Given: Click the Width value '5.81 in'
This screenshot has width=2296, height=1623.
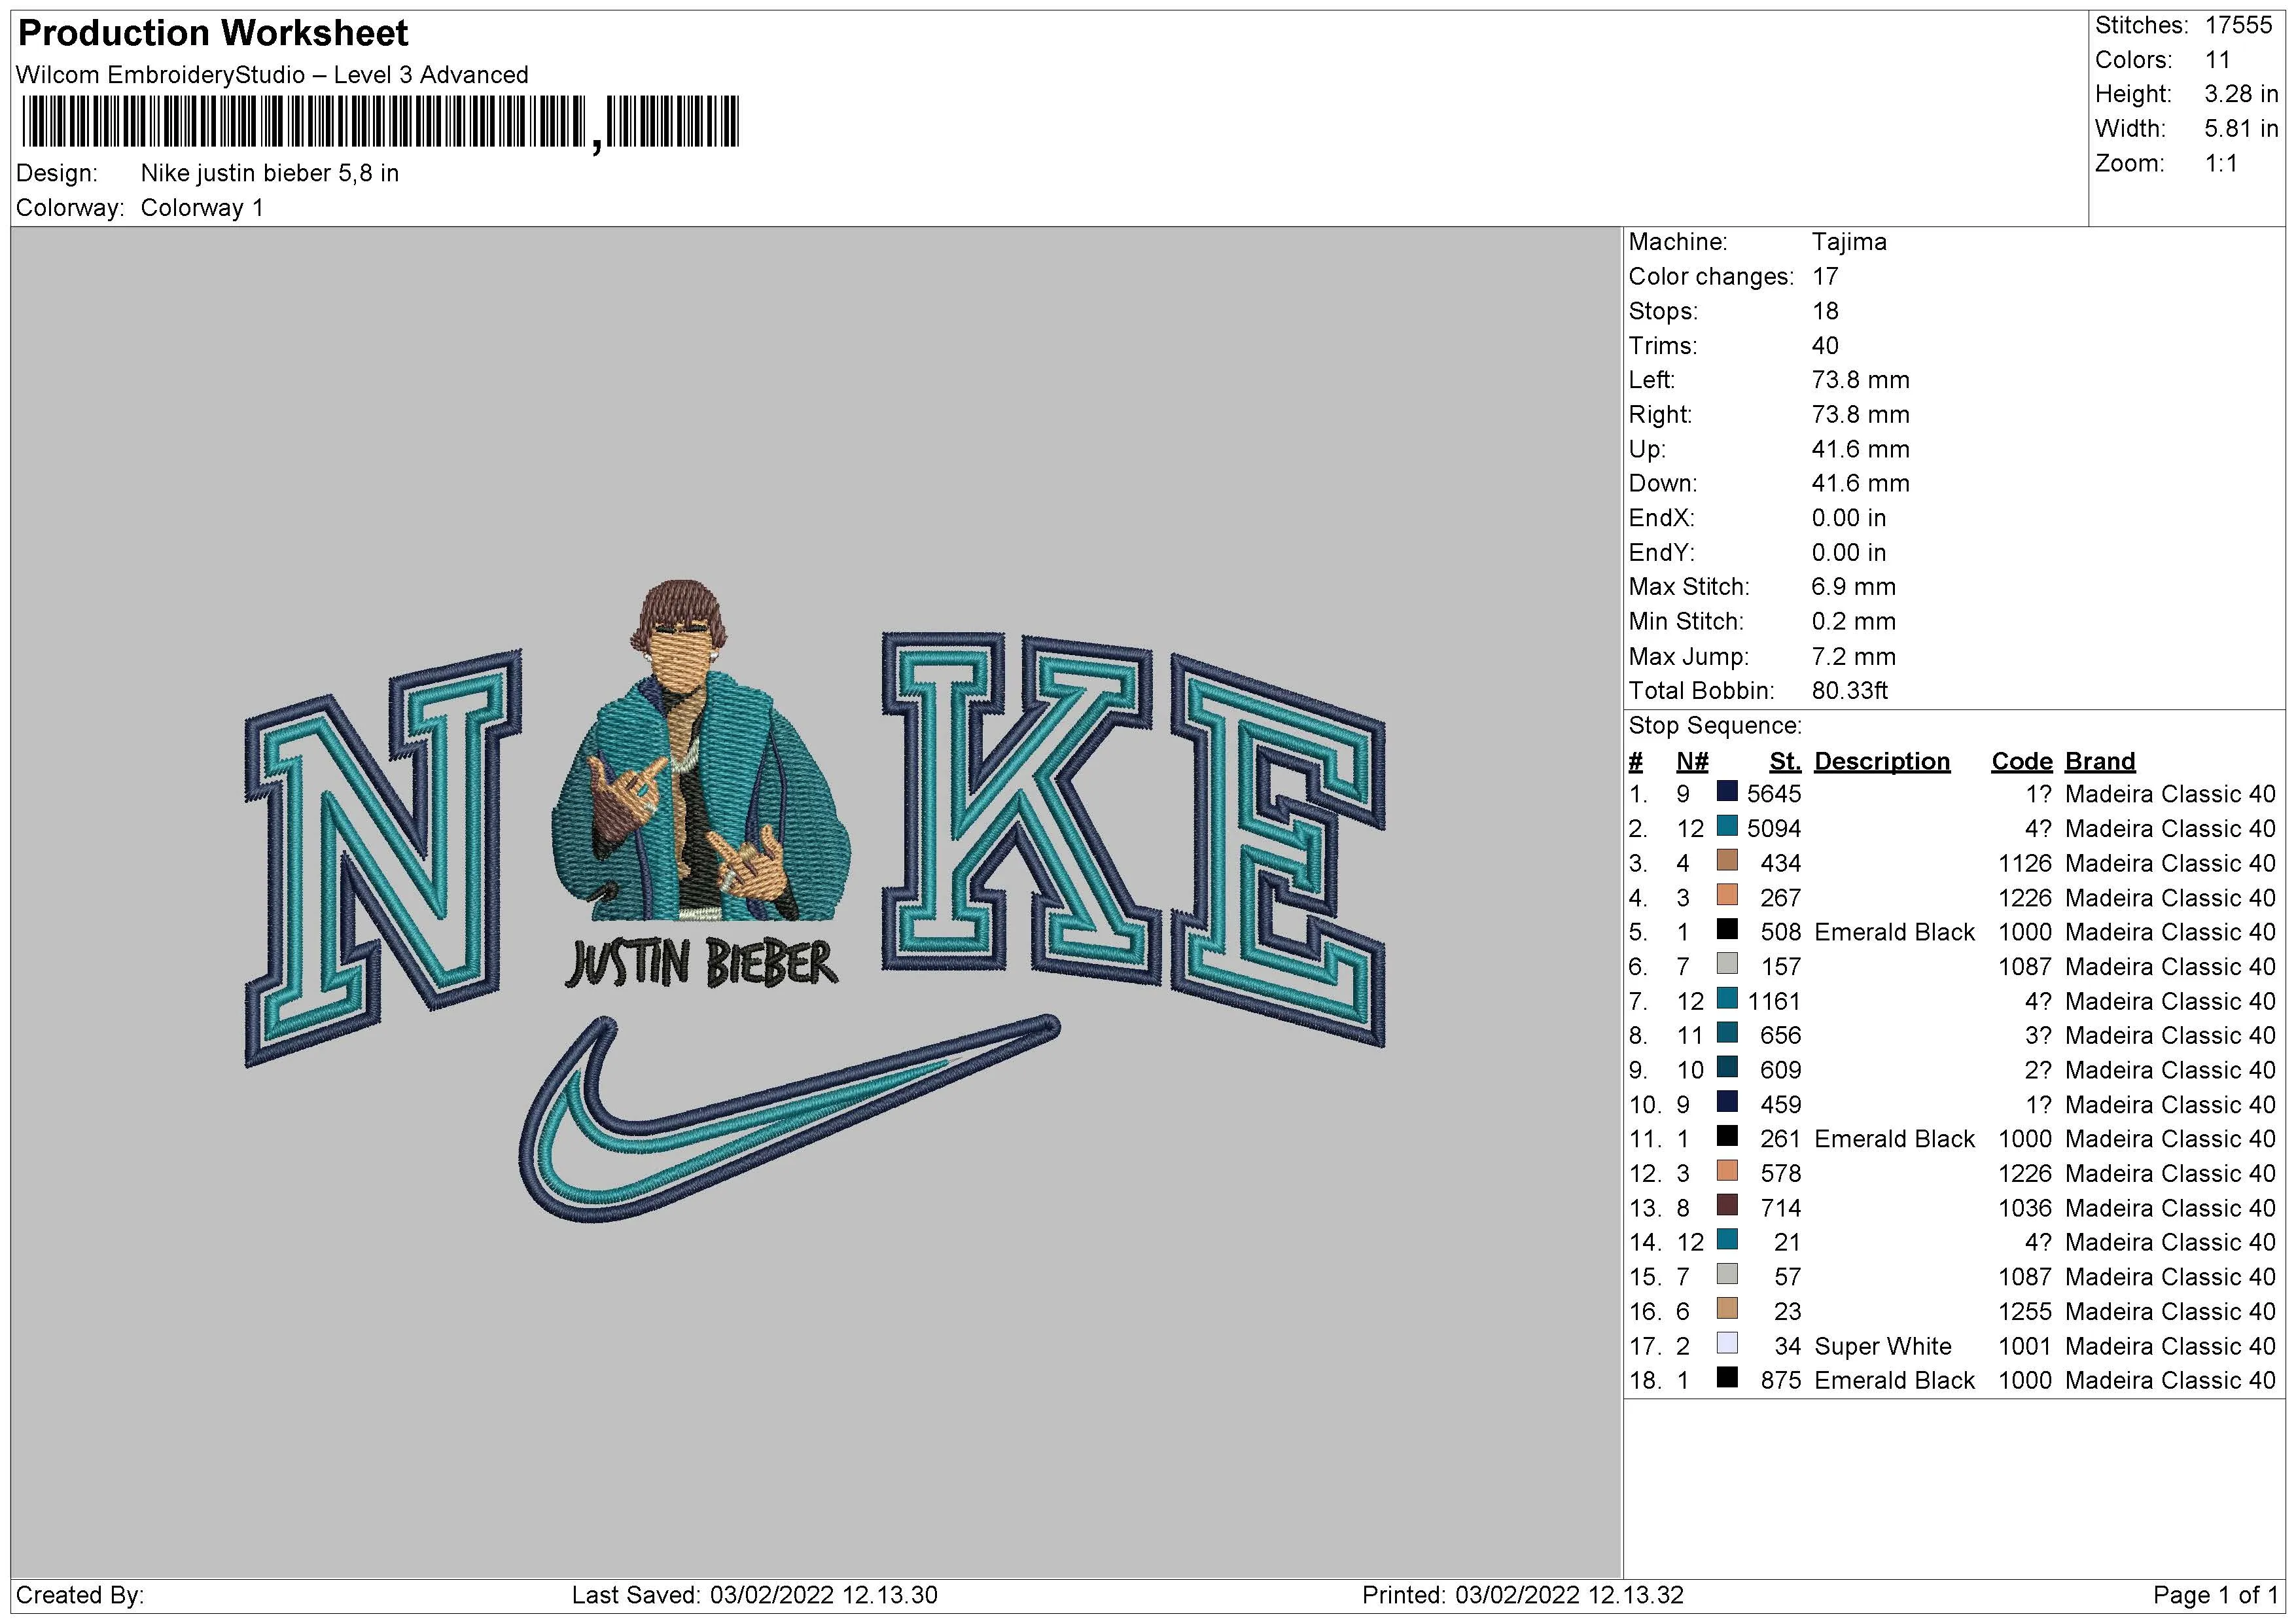Looking at the screenshot, I should coord(2241,129).
